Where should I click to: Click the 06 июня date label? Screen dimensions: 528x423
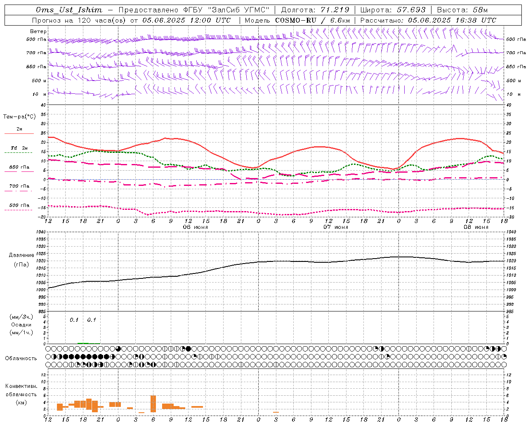(x=196, y=227)
